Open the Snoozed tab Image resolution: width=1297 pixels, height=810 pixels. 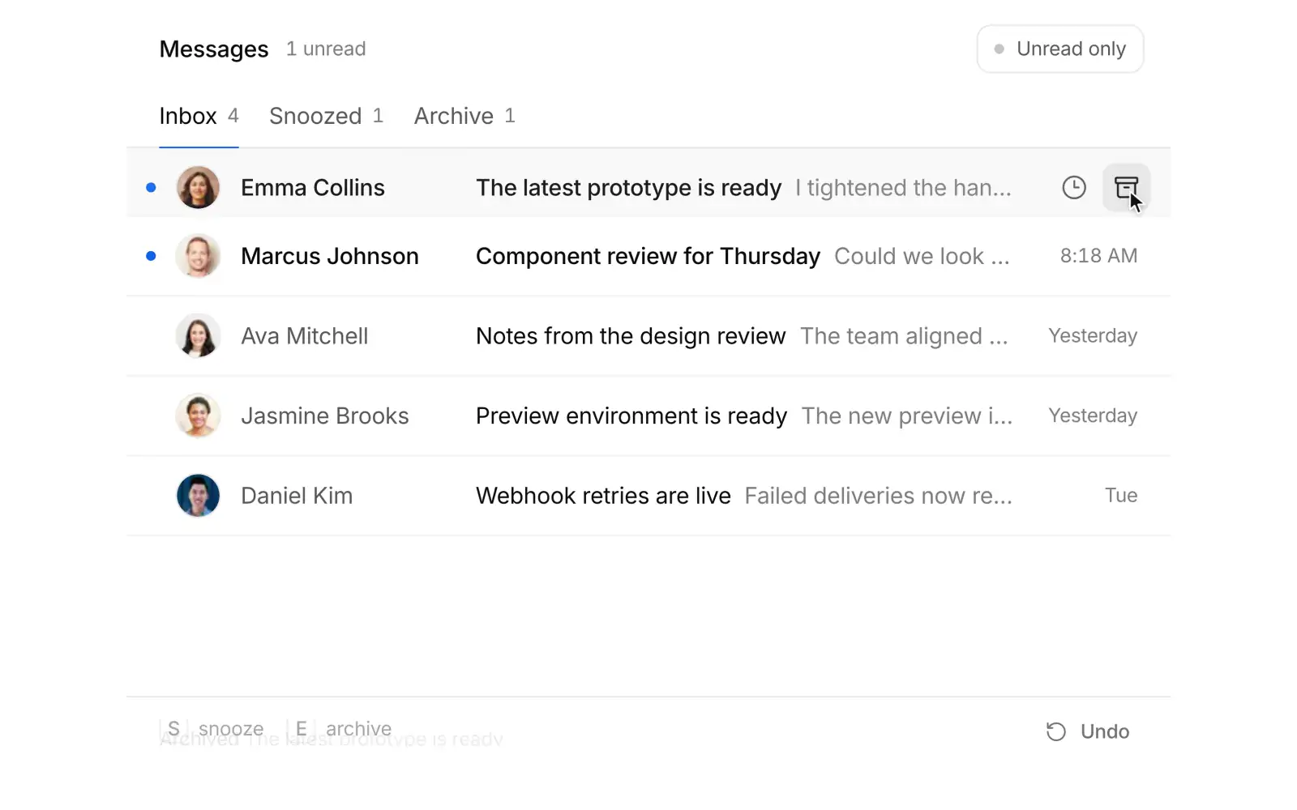click(x=326, y=116)
